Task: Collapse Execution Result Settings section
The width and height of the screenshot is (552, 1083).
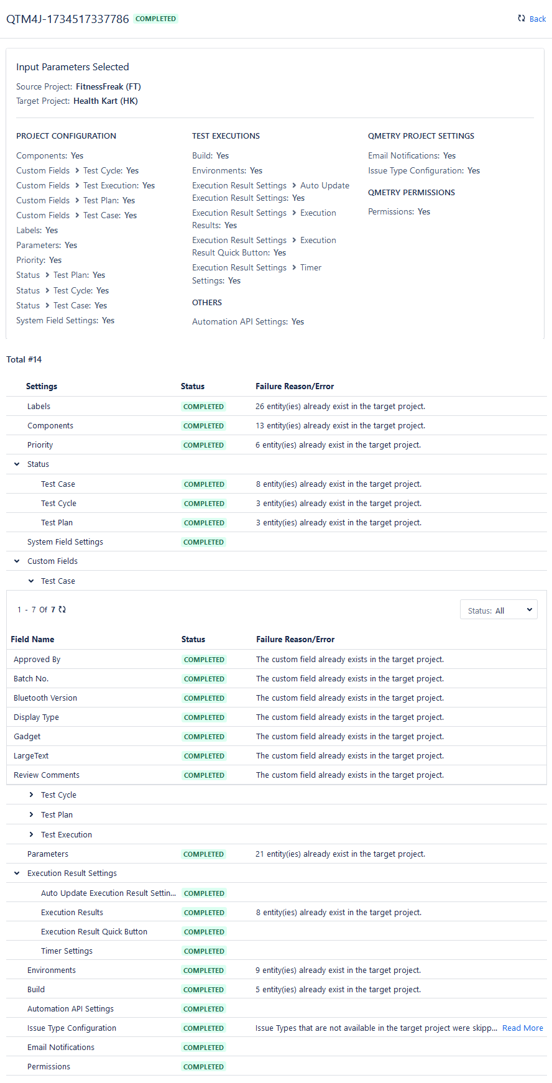Action: (x=17, y=873)
